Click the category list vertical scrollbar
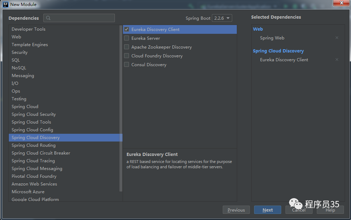 click(x=121, y=108)
